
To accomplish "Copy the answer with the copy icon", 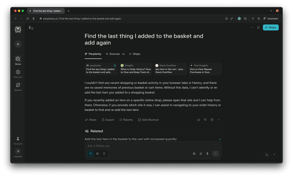I will click(212, 120).
